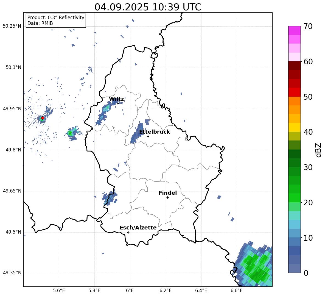
Task: Click the colorbar tick value 0
Action: pyautogui.click(x=306, y=273)
